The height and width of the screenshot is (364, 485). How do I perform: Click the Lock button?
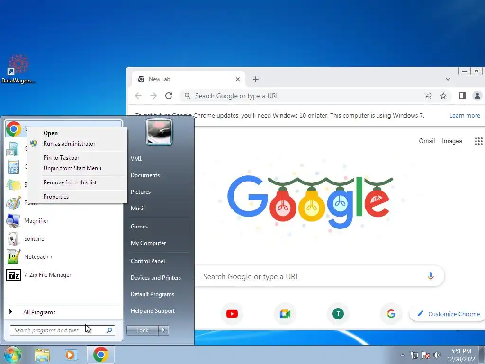tap(142, 330)
